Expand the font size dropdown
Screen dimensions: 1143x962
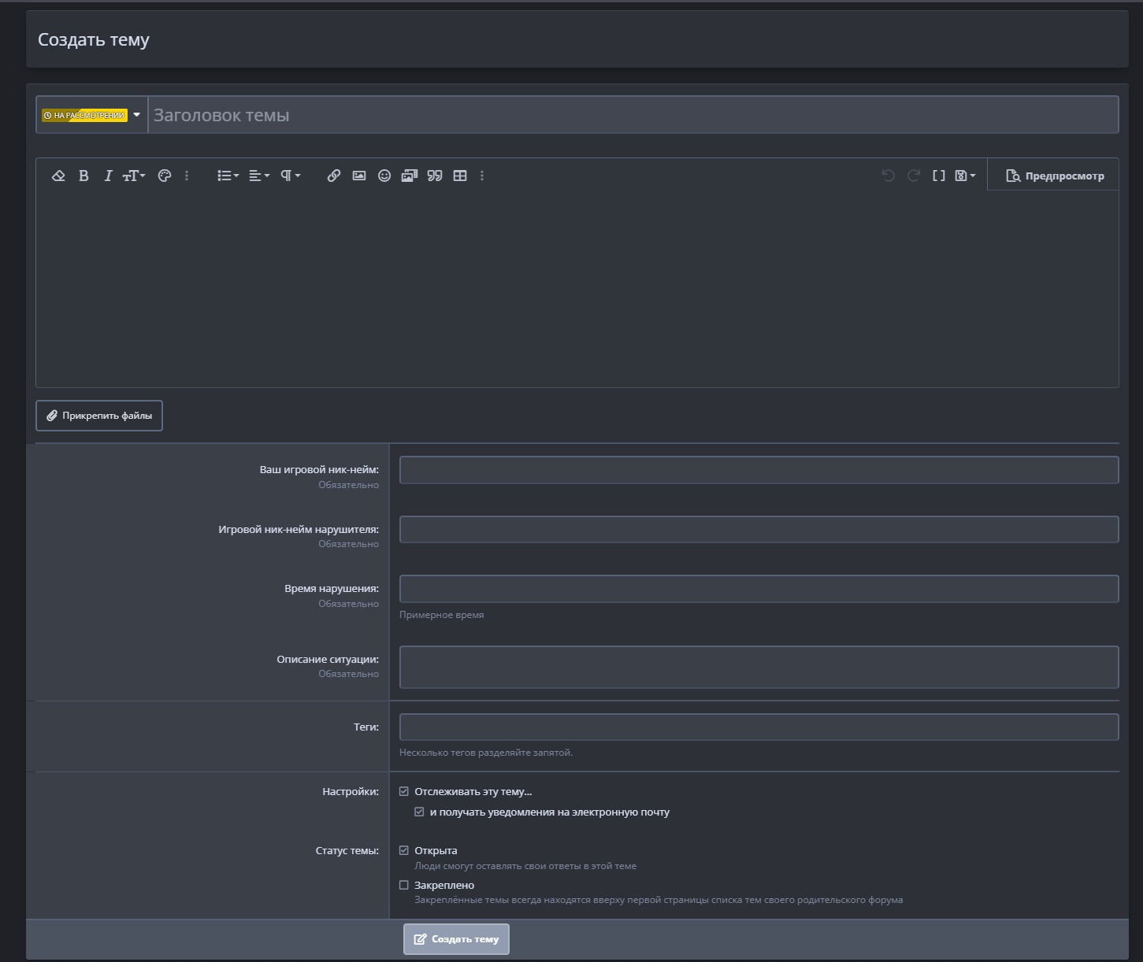[x=134, y=176]
